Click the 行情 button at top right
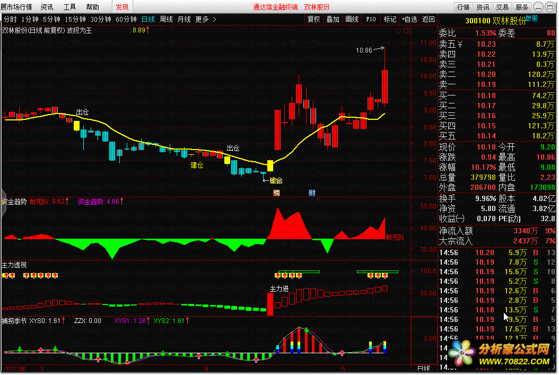This screenshot has height=375, width=559. coord(464,7)
